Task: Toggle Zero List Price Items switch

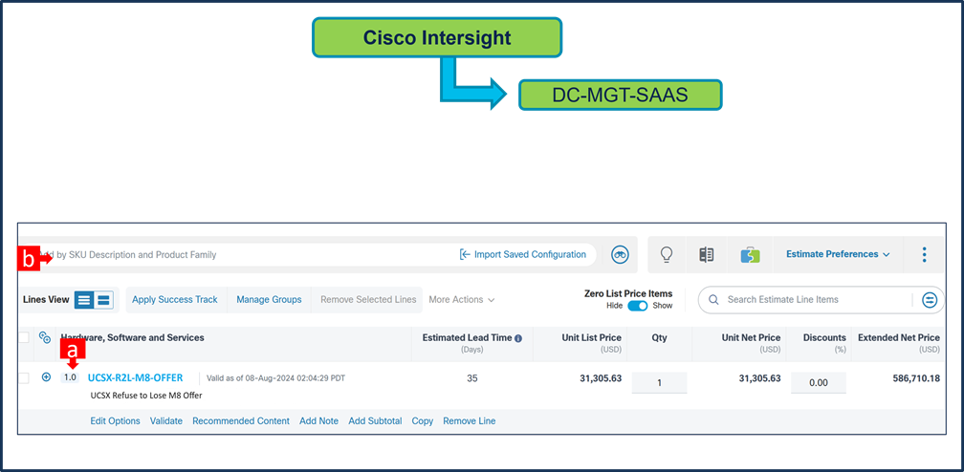Action: click(638, 306)
